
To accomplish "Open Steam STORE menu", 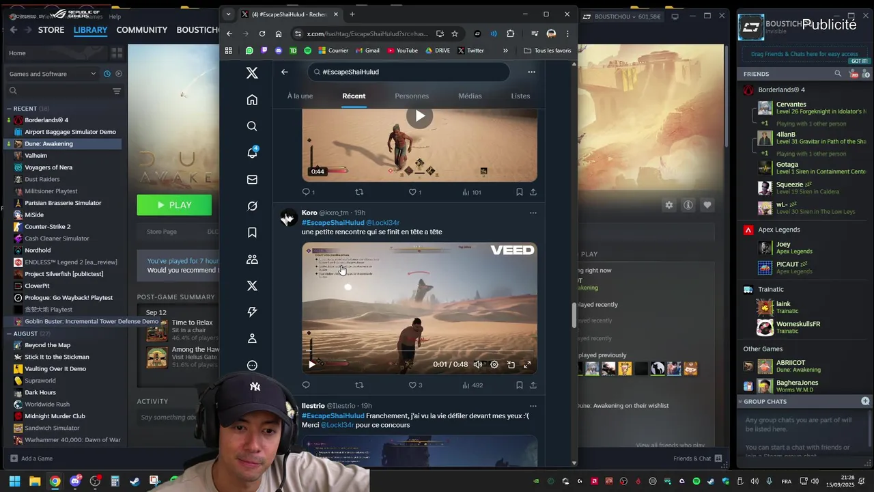I will pyautogui.click(x=51, y=30).
